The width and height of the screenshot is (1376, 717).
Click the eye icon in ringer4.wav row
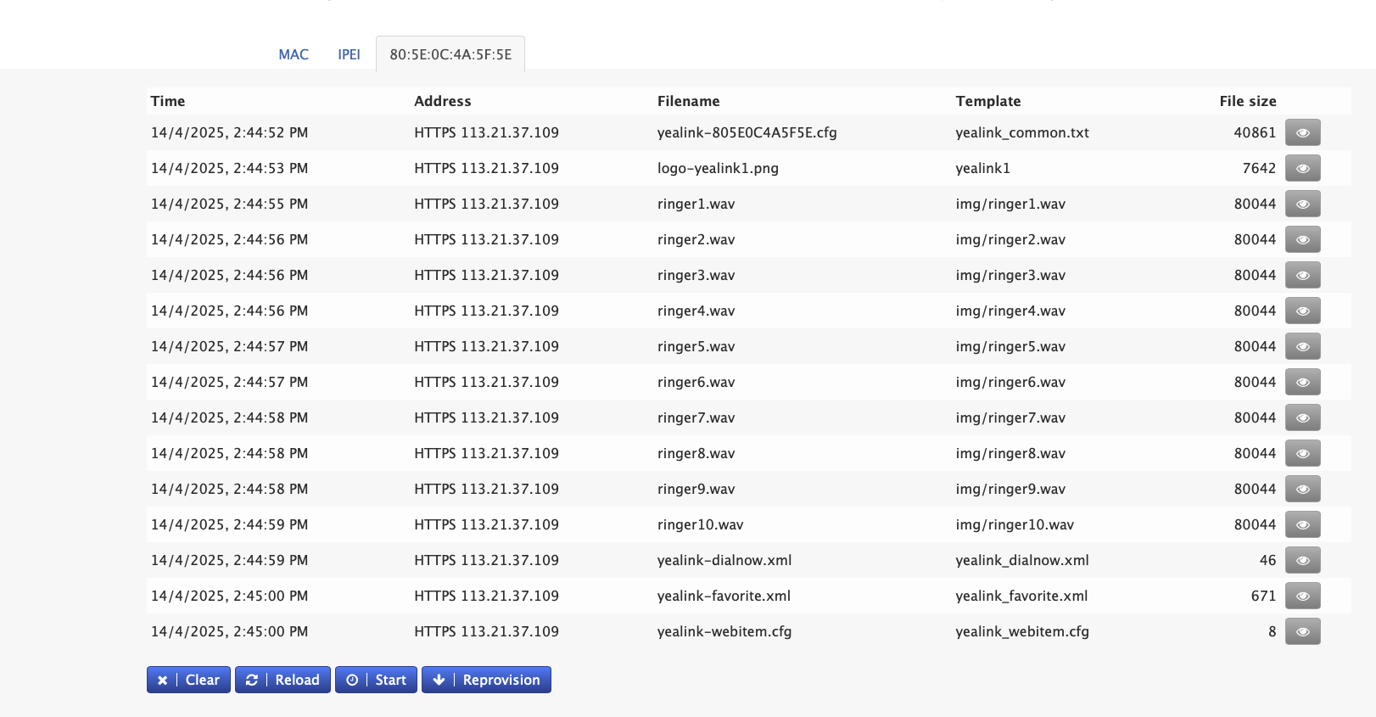1302,311
